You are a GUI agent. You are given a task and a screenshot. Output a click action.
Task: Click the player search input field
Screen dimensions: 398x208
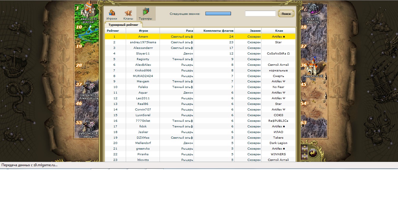[260, 14]
